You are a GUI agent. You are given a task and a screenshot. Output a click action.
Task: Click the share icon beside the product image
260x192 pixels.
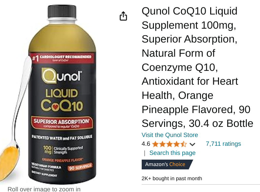point(123,16)
